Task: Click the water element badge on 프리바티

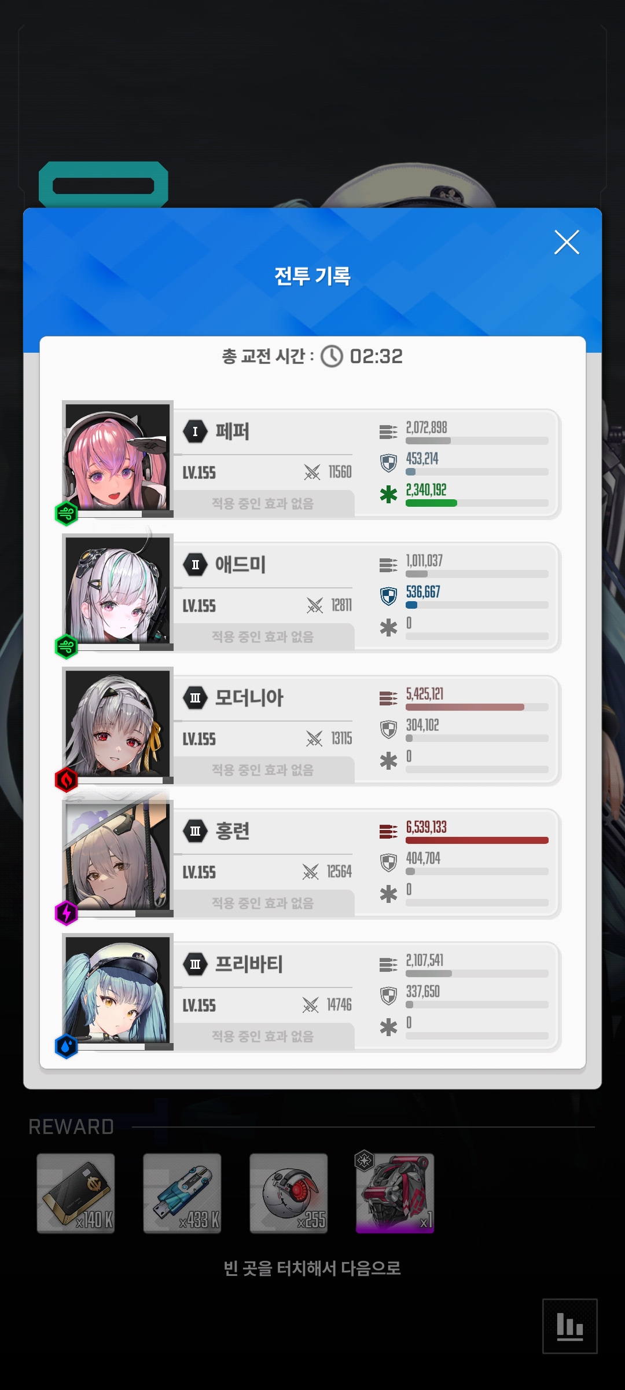Action: [67, 1046]
